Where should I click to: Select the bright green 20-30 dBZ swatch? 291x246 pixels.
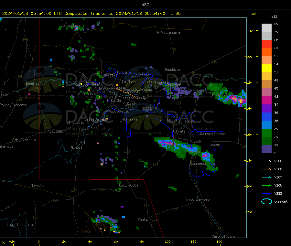(266, 133)
